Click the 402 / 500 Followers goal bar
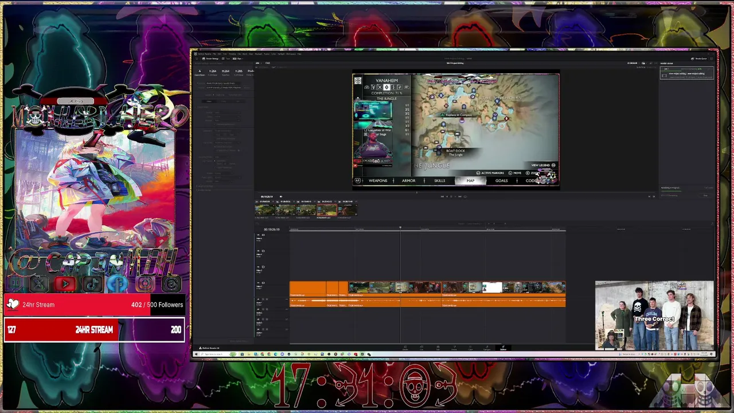Screen dimensions: 734x413 point(95,305)
